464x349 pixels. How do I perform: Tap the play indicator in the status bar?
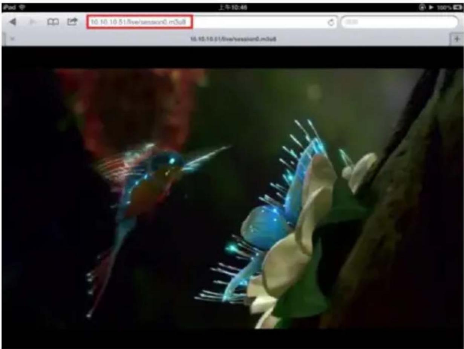430,7
